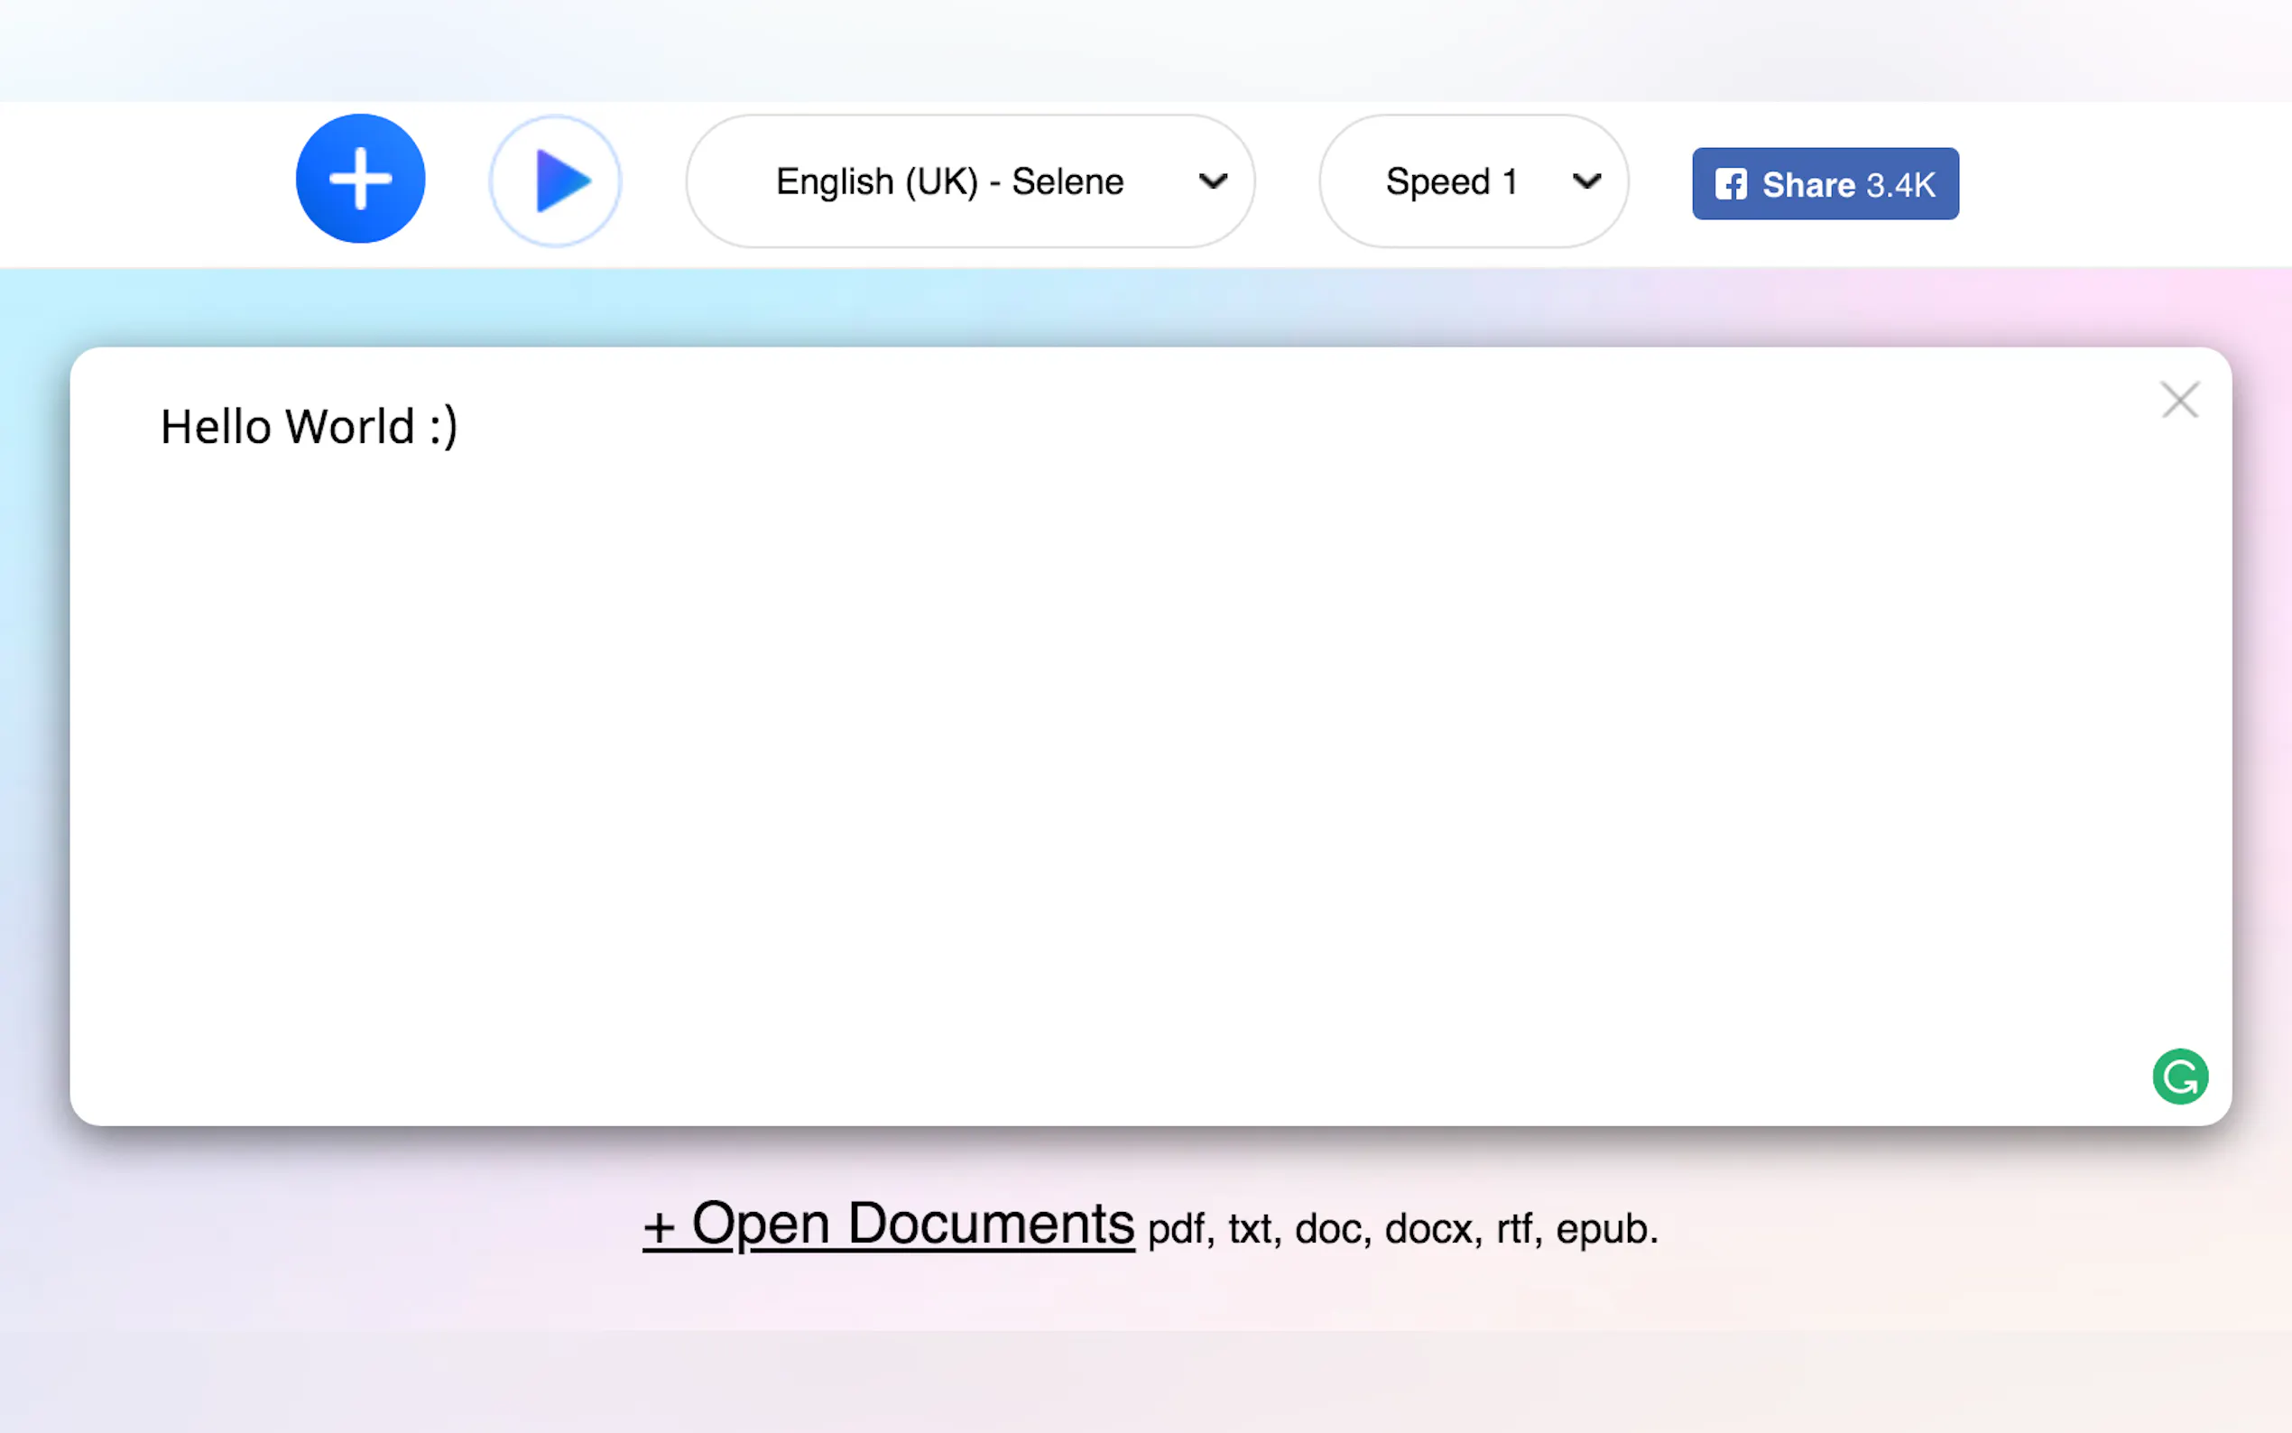Click the Speed label text in the speed selector
This screenshot has width=2292, height=1433.
[x=1437, y=181]
